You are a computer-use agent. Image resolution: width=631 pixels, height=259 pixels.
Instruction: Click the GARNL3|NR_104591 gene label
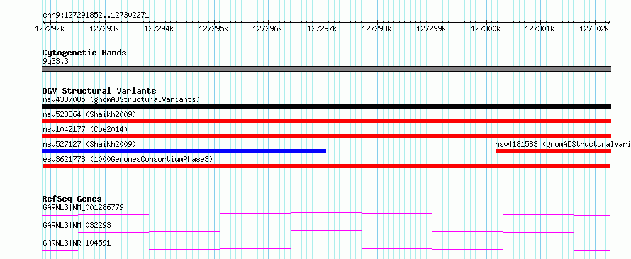[77, 243]
